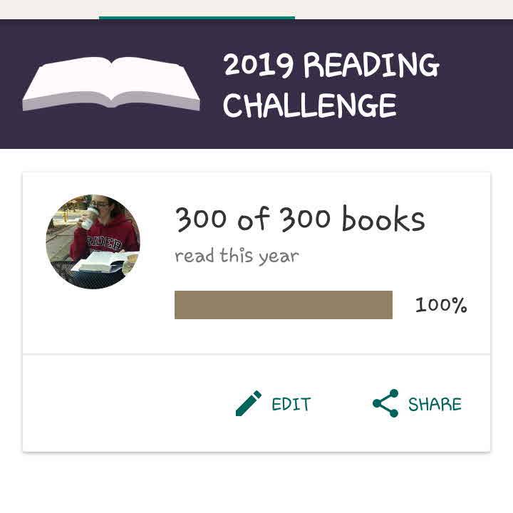
Task: Click the pencil edit icon
Action: pyautogui.click(x=248, y=404)
